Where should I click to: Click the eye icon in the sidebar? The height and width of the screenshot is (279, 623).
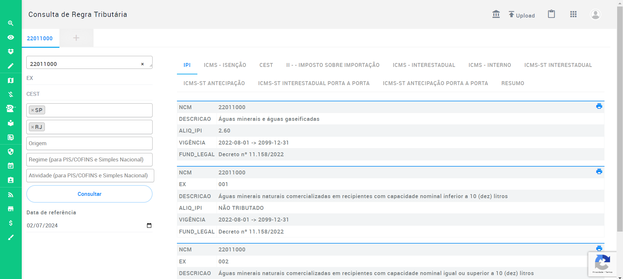tap(11, 37)
